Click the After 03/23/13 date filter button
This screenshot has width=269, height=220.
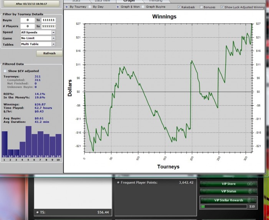(32, 4)
